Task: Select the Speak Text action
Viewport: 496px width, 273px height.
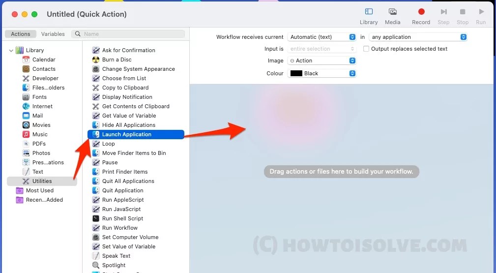Action: (116, 256)
